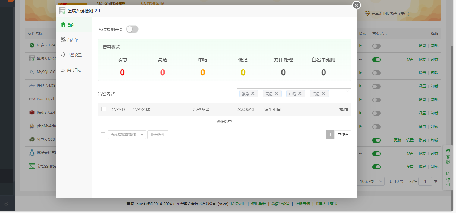Open the 联系人工客服 footer link

[326, 204]
